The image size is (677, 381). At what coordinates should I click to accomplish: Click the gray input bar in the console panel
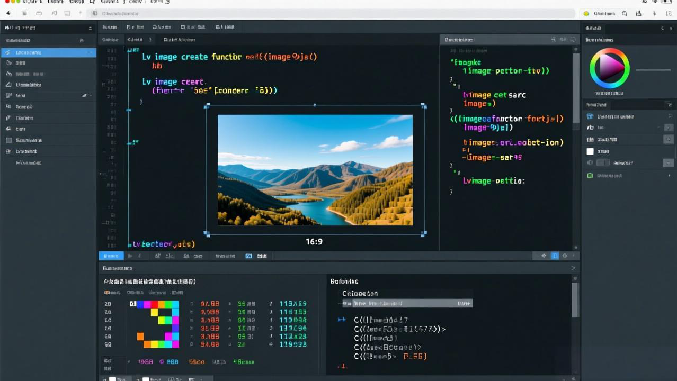(407, 304)
